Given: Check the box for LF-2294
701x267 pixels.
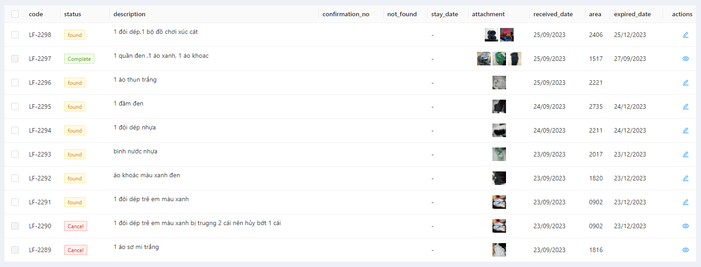Looking at the screenshot, I should click(15, 130).
